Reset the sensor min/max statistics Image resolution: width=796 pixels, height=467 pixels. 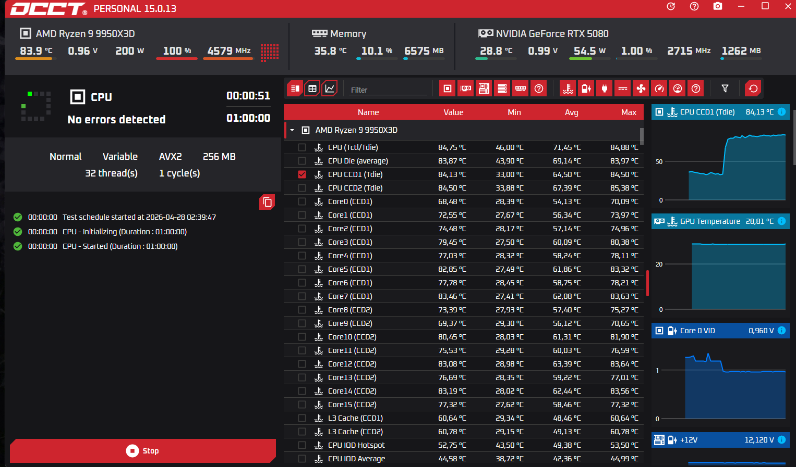pos(753,89)
